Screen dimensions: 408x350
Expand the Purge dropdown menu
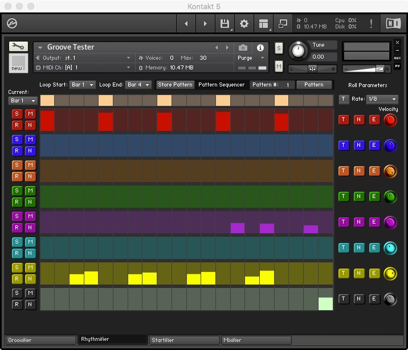(x=251, y=58)
